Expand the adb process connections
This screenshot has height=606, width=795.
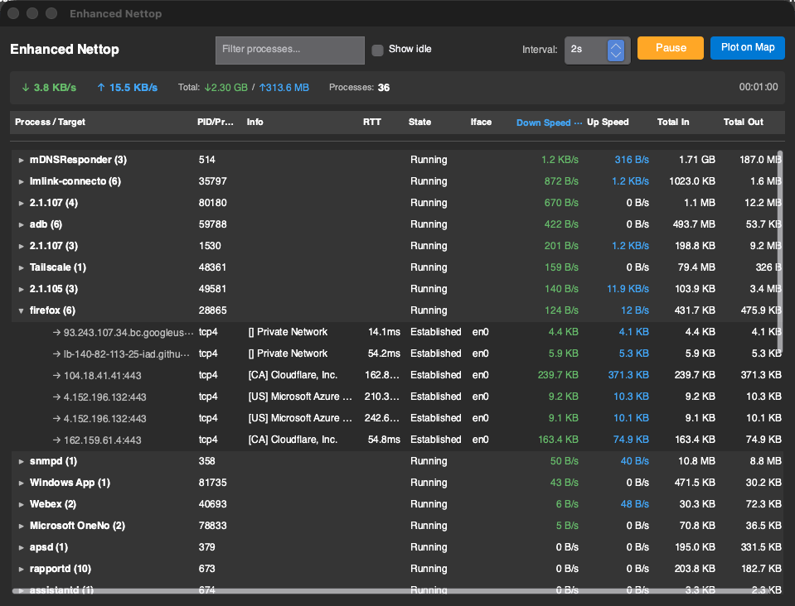pos(22,224)
